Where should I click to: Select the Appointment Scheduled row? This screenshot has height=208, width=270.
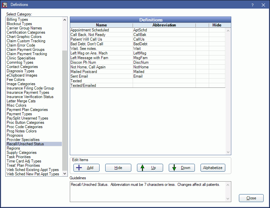(x=90, y=30)
